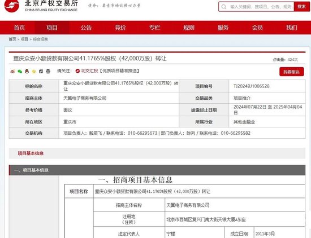The width and height of the screenshot is (311, 238).
Task: Click the 项目推介 category value
Action: point(242,98)
